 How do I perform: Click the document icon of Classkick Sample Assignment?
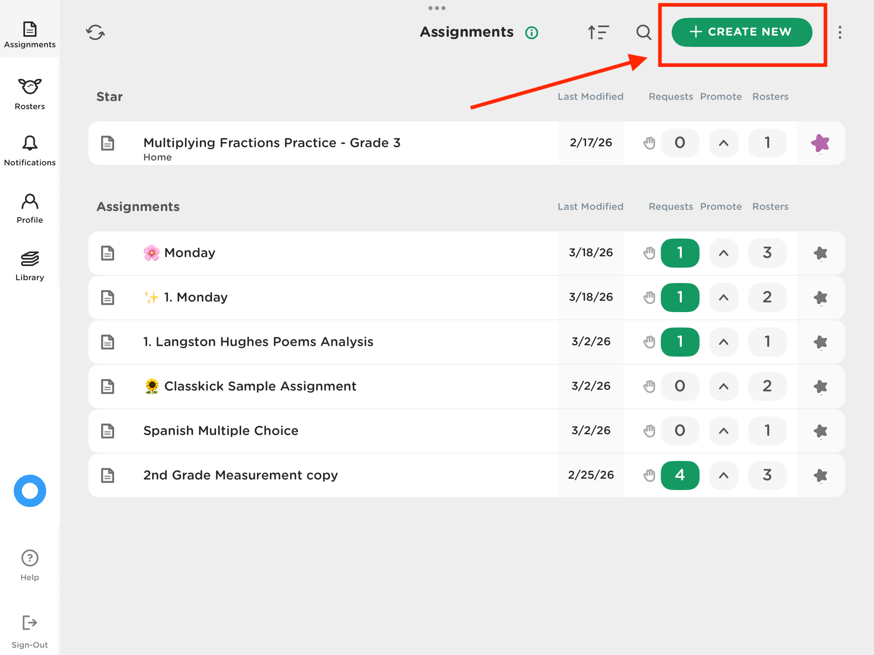pos(108,387)
